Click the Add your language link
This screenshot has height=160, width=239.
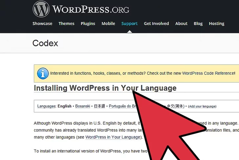(202, 106)
